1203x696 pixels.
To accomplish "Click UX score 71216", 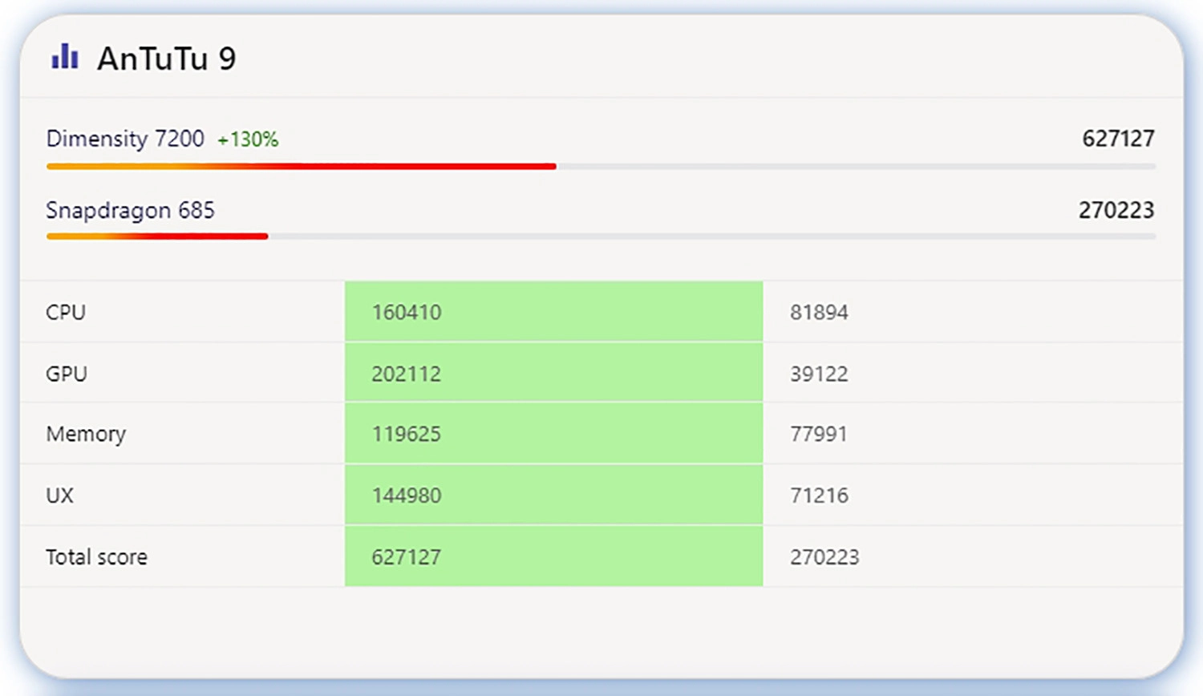I will [819, 496].
